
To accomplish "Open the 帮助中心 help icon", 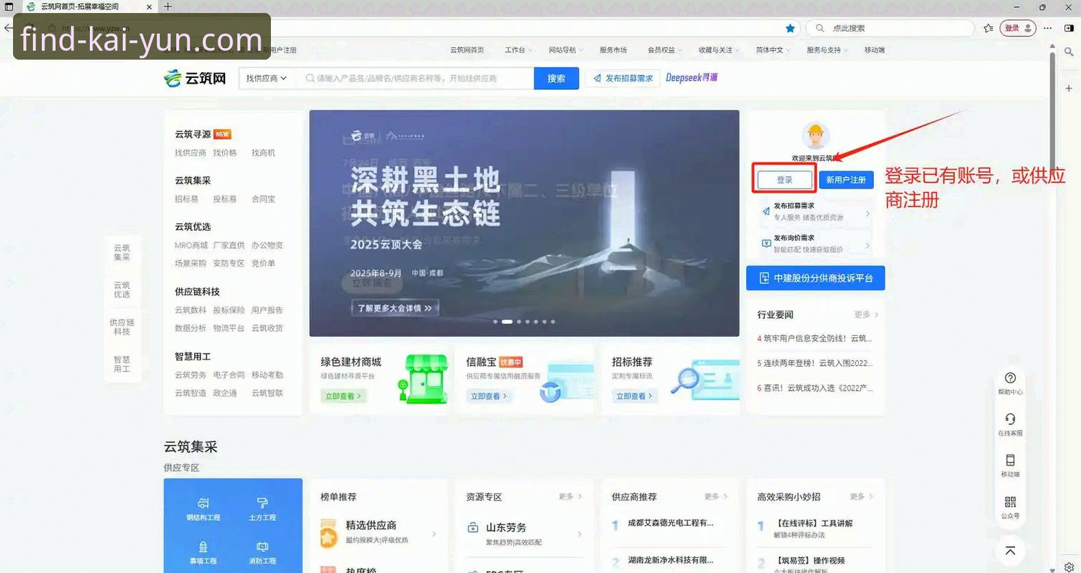I will 1010,378.
